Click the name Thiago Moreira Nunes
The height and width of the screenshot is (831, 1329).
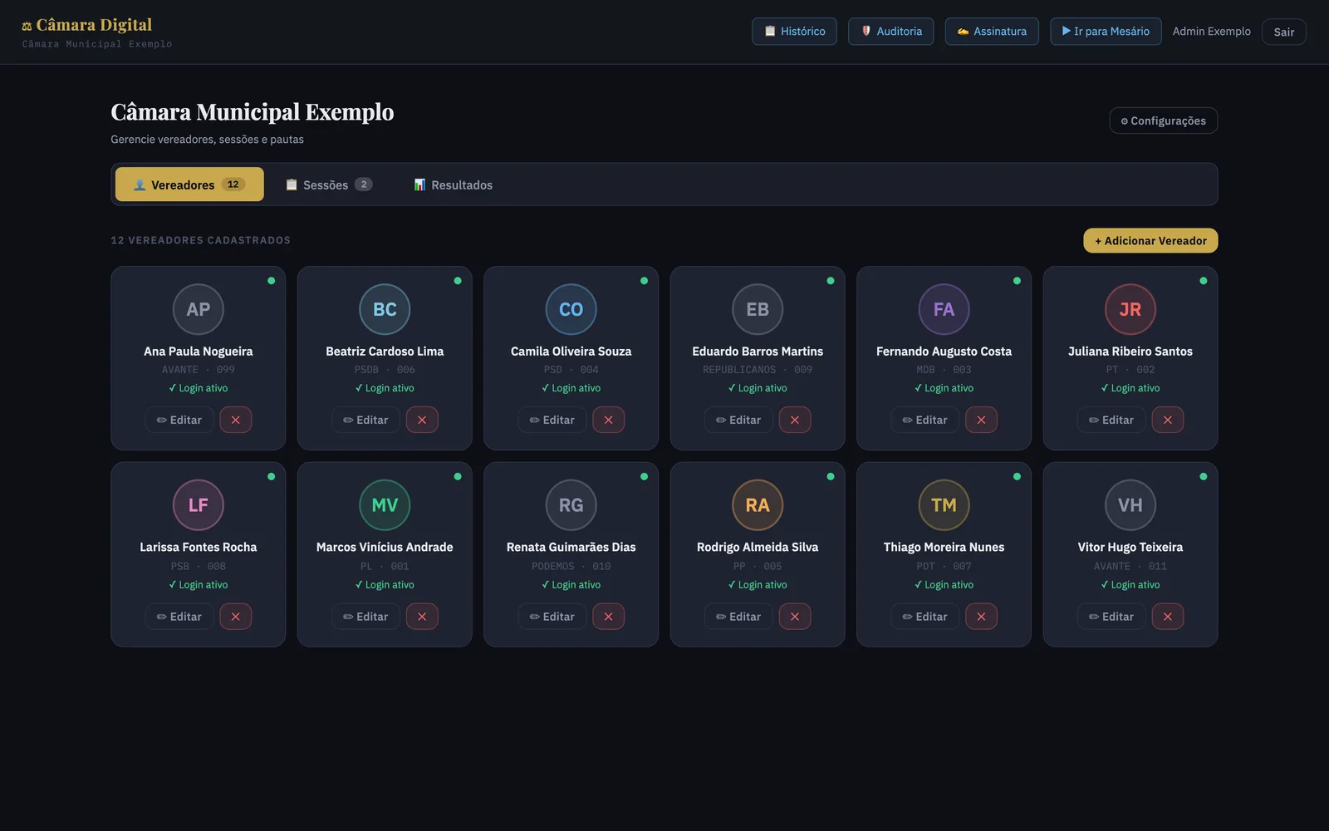944,547
